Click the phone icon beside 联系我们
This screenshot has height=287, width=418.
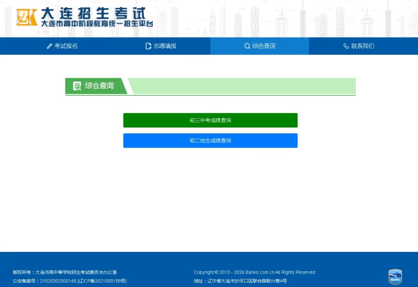coord(346,46)
